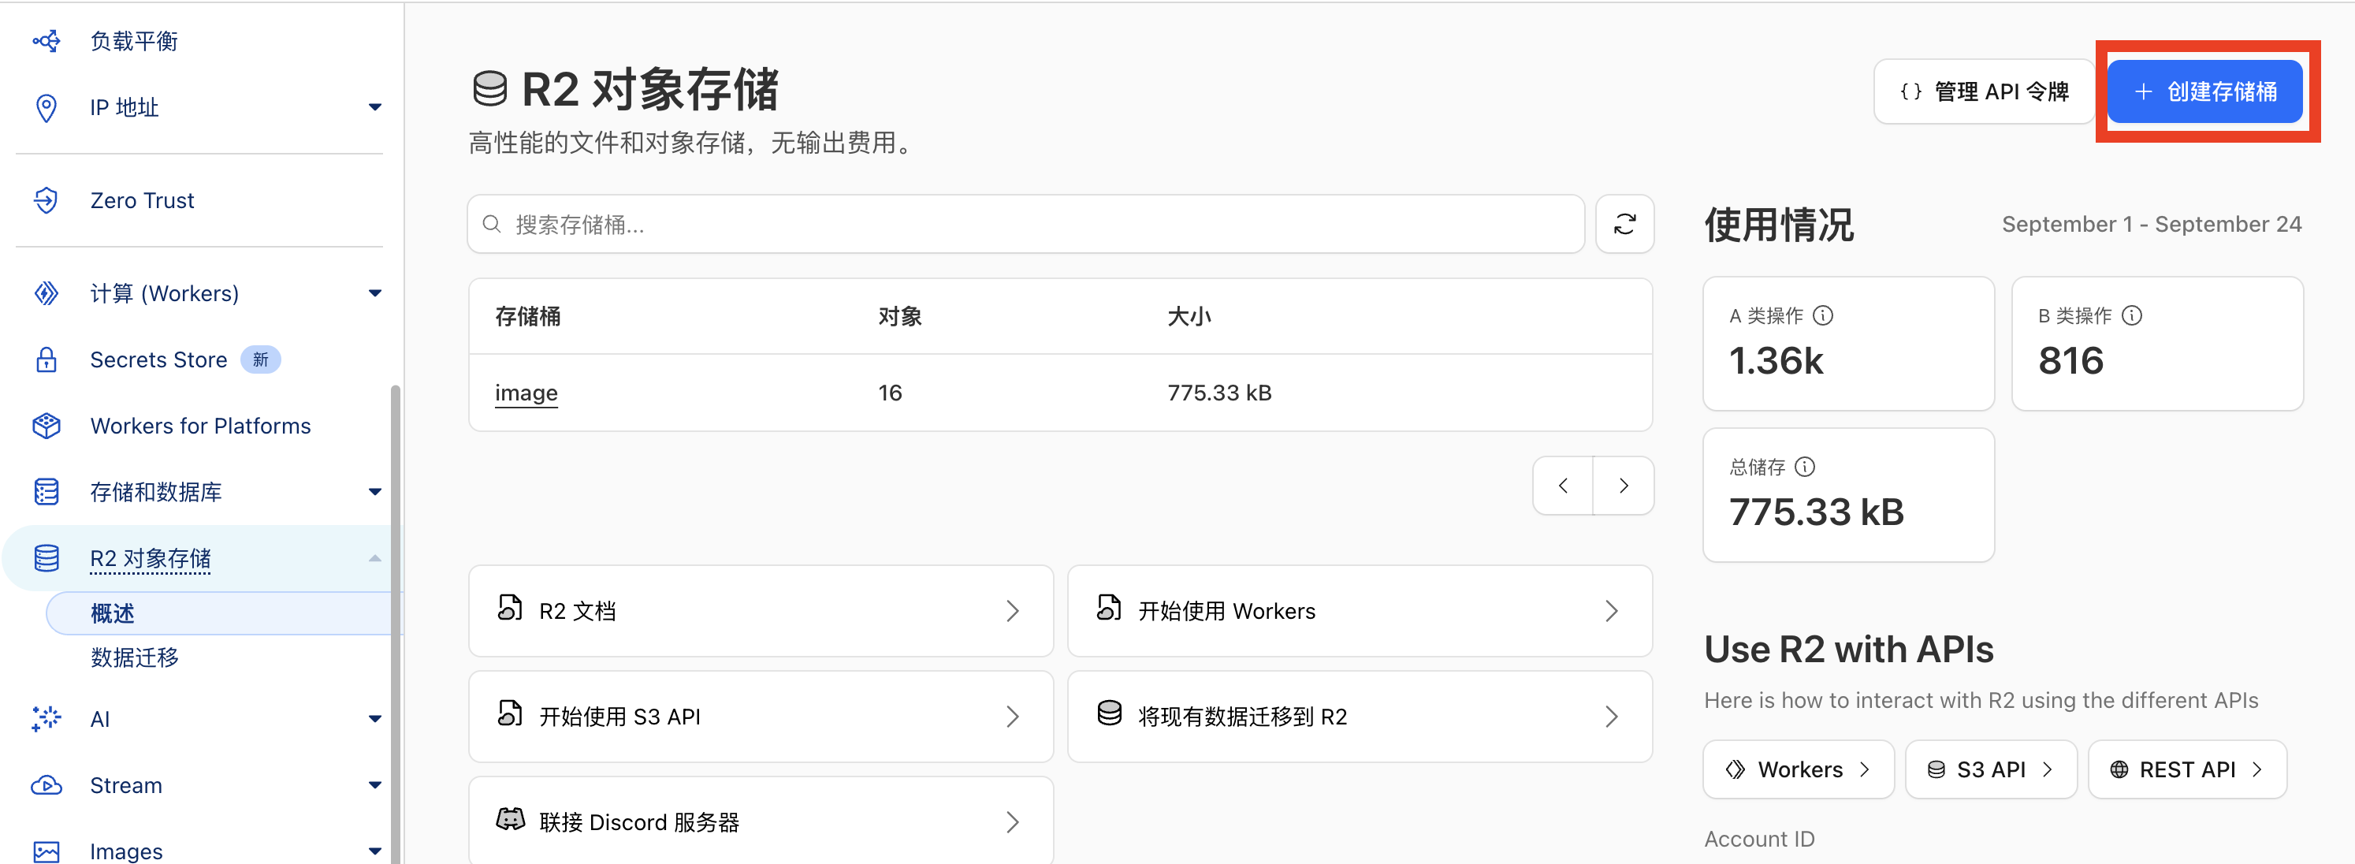Collapse the R2 对象存储 section arrow
The image size is (2355, 864).
click(x=375, y=557)
